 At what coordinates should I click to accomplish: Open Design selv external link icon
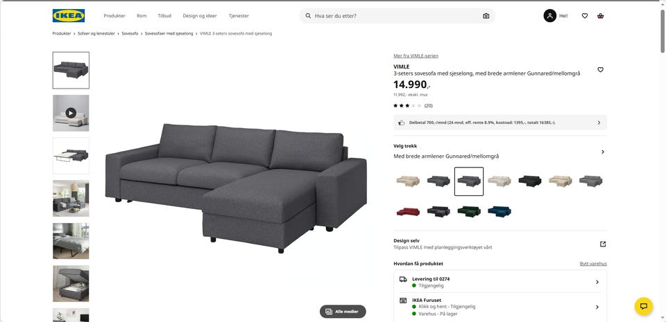(x=602, y=244)
